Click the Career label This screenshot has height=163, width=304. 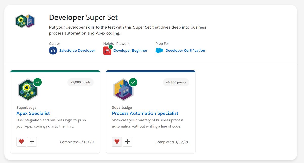[x=54, y=44]
